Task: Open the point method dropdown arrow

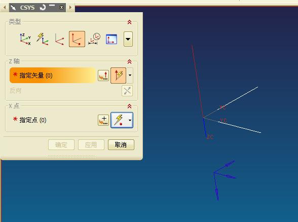Action: coord(130,120)
